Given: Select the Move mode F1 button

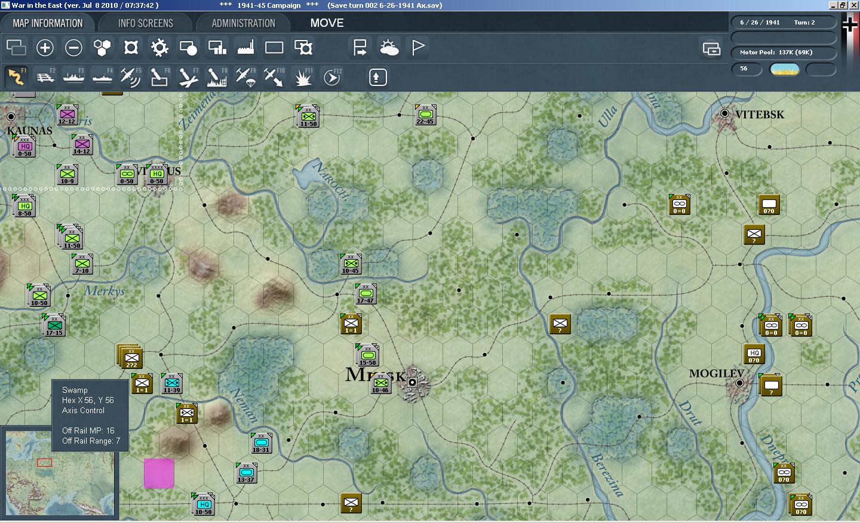Looking at the screenshot, I should coord(16,77).
